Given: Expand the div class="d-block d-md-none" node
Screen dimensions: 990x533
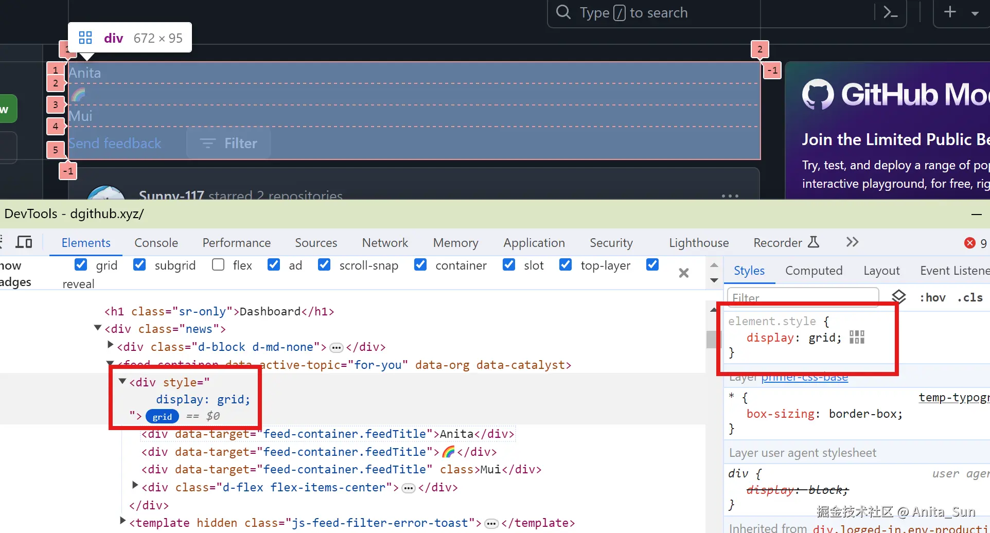Looking at the screenshot, I should pos(110,344).
